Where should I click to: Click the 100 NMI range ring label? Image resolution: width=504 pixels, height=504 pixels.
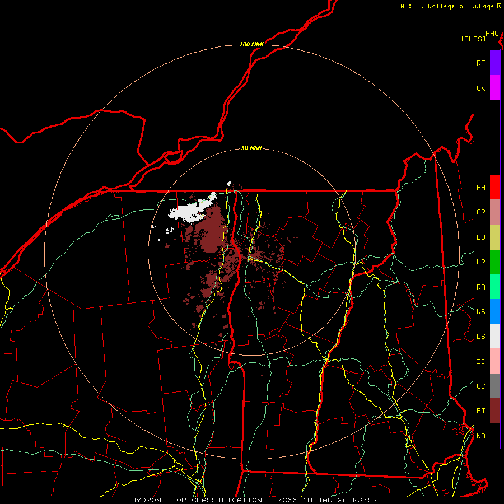point(251,44)
